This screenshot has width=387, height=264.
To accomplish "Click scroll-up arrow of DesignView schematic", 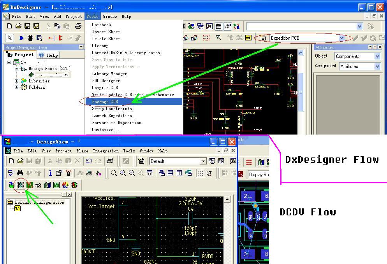I will (x=227, y=199).
